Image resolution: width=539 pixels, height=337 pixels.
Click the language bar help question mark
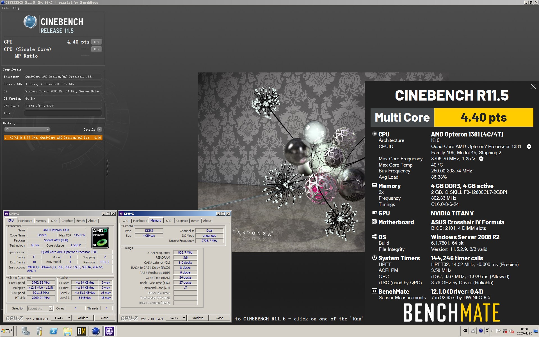481,331
